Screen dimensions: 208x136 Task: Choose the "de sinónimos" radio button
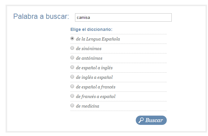tap(72, 48)
